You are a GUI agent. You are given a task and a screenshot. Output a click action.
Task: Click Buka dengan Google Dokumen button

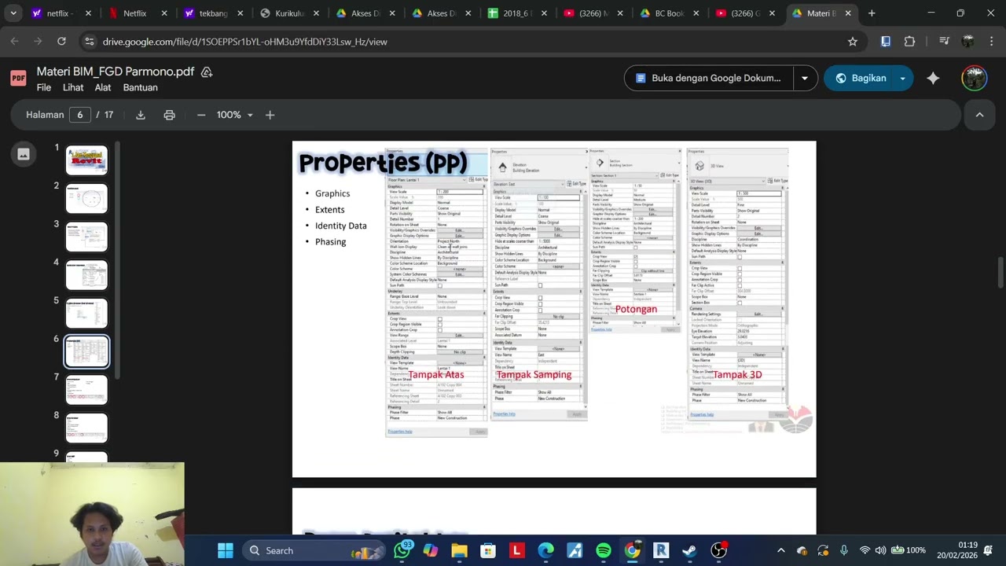point(708,78)
